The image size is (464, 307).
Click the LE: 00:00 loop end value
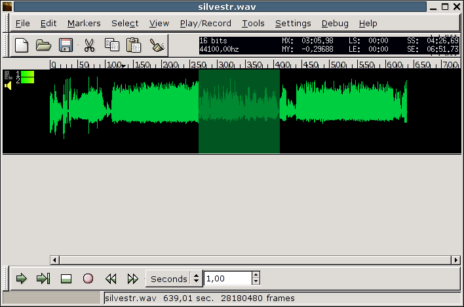pyautogui.click(x=368, y=49)
